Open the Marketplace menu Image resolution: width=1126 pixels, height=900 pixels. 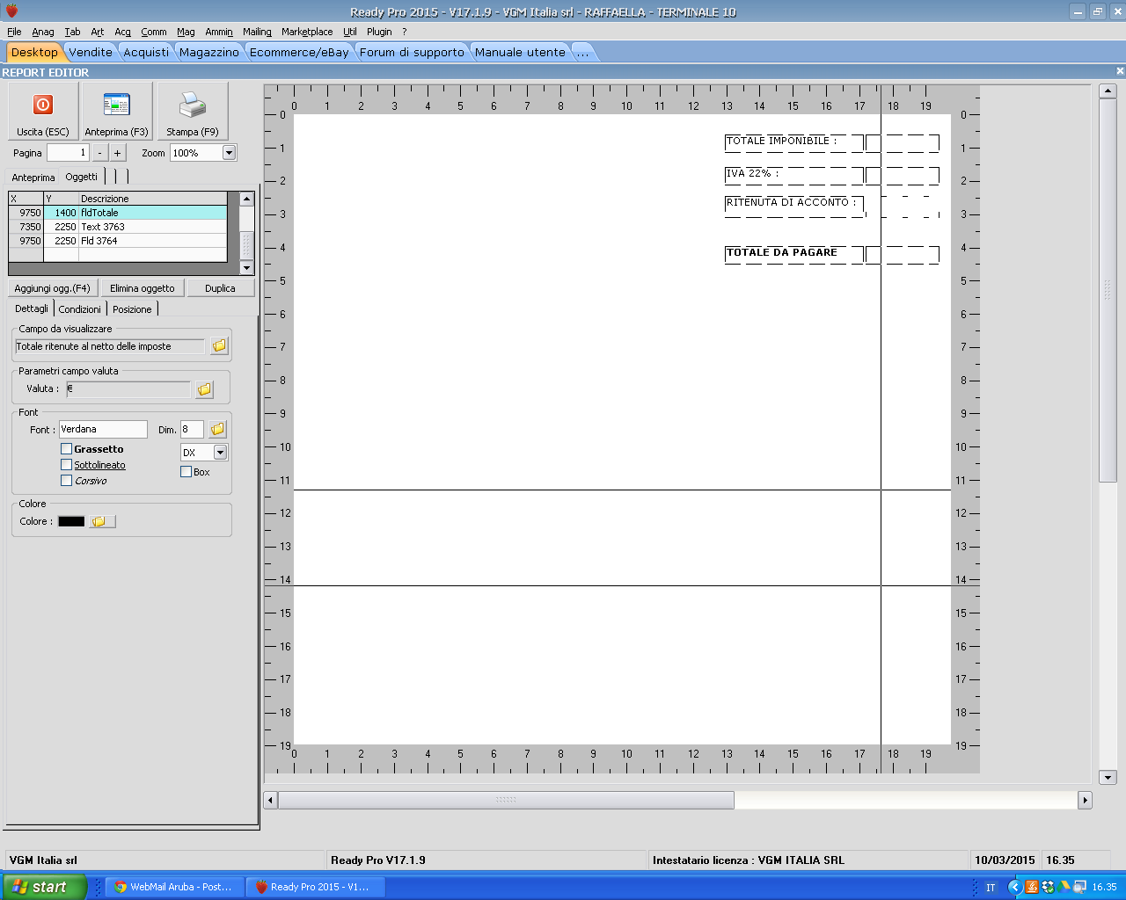pos(307,32)
